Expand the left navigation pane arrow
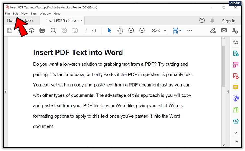 [6, 92]
